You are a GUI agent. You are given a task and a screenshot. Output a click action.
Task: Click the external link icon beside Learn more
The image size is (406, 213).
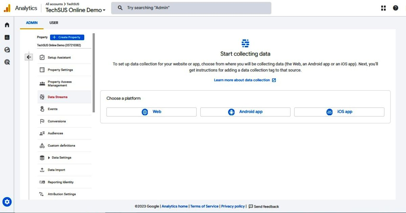pos(274,80)
